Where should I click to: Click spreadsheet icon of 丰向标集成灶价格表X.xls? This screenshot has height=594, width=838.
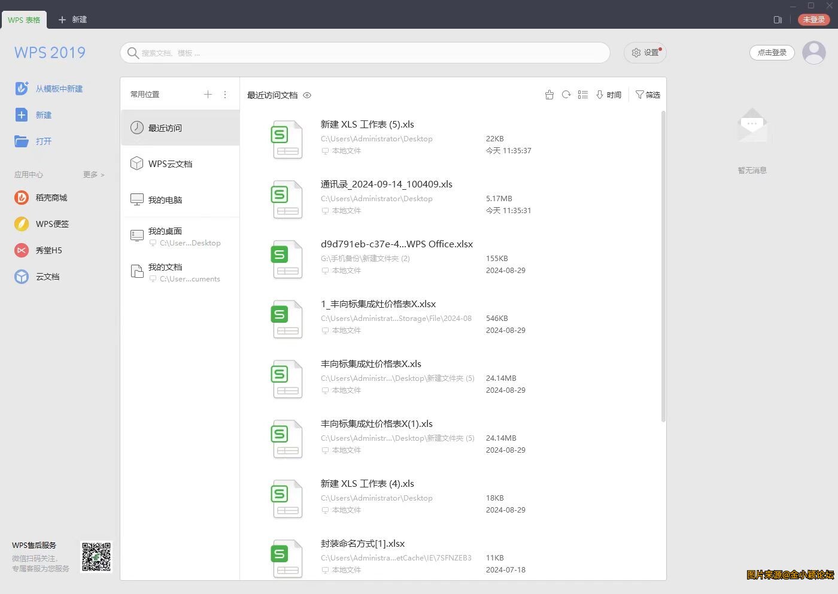point(287,379)
